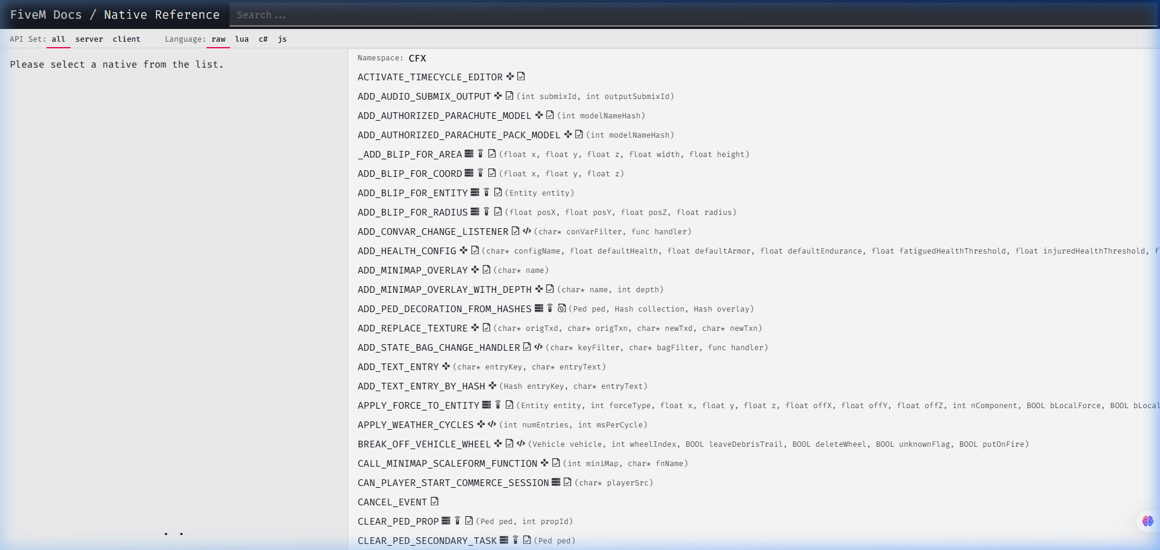Viewport: 1160px width, 550px height.
Task: Open the ADD_AUDIO_SUBMIX_OUTPUT native
Action: pyautogui.click(x=424, y=97)
